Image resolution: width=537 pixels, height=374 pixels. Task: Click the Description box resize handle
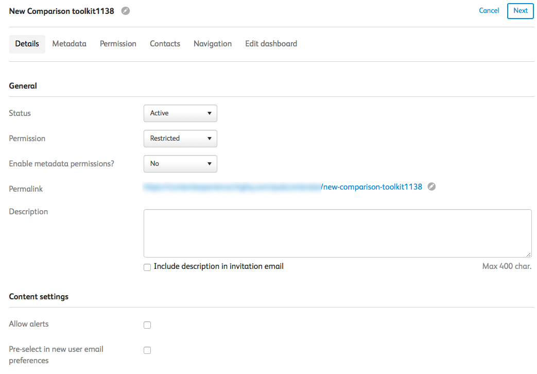tap(529, 254)
